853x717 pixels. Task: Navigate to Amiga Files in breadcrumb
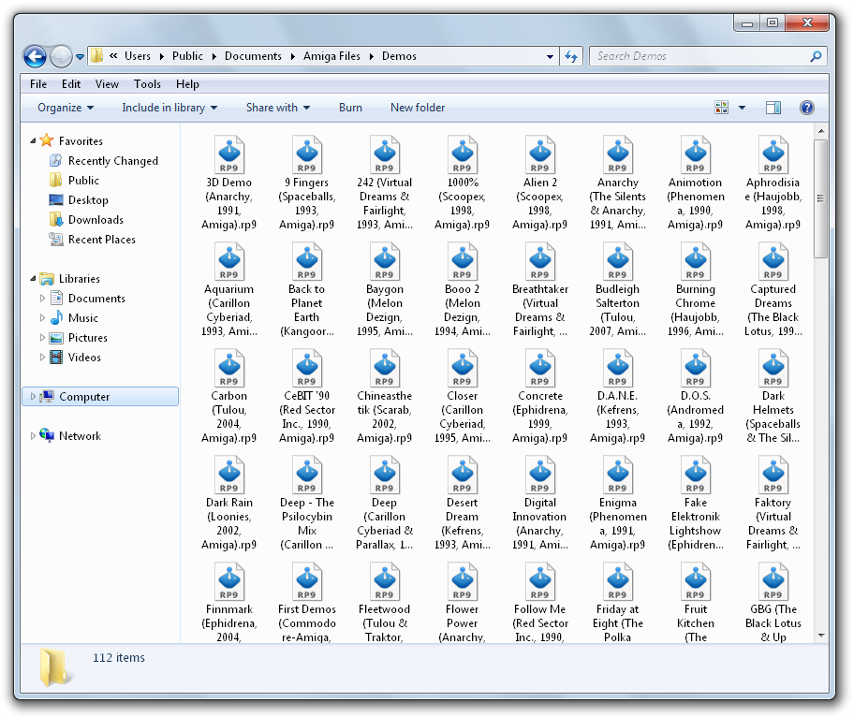[x=331, y=56]
